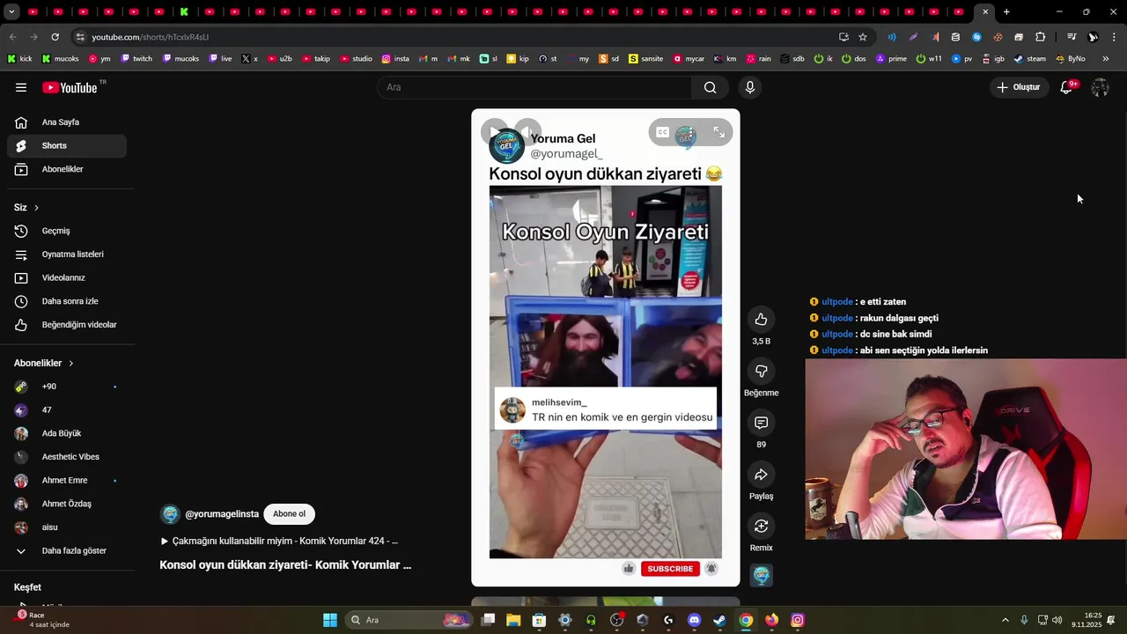The height and width of the screenshot is (634, 1127).
Task: Subscribe with the Abone ol button
Action: [289, 514]
